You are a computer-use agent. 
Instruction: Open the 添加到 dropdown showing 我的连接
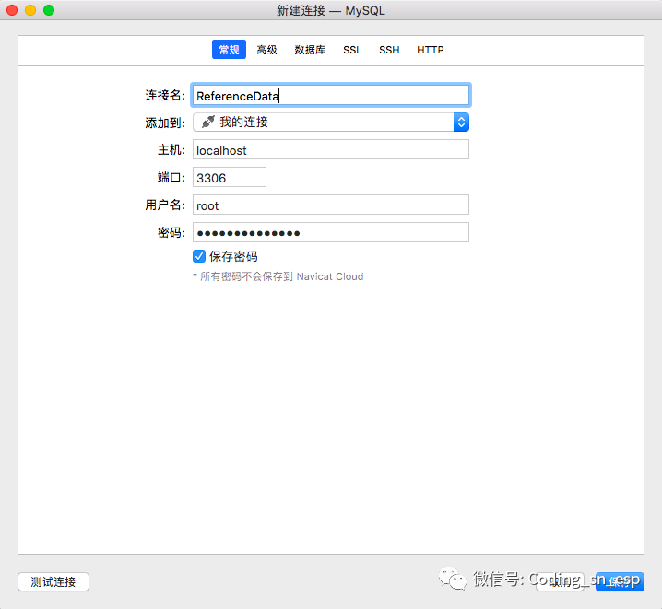pos(331,123)
